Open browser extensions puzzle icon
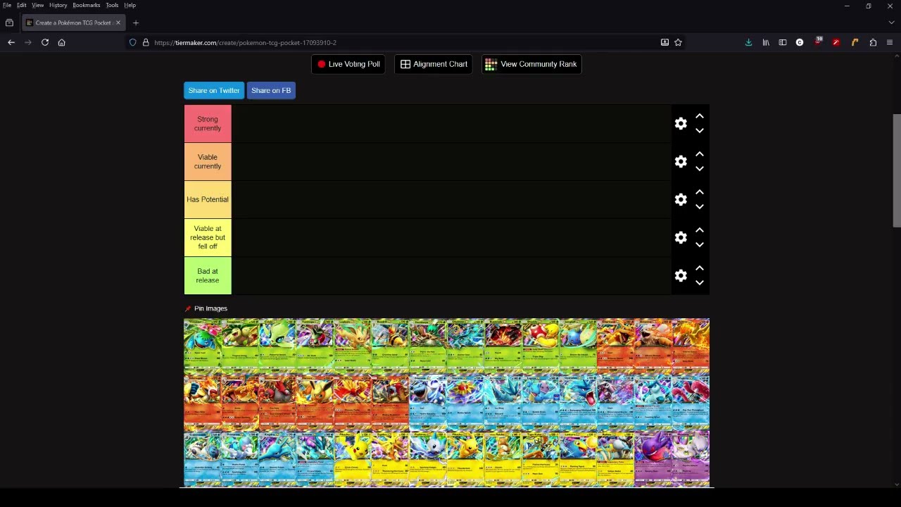The width and height of the screenshot is (901, 507). pos(873,42)
